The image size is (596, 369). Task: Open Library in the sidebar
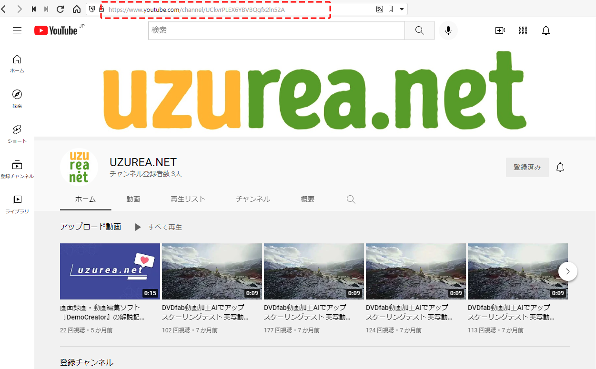tap(17, 205)
